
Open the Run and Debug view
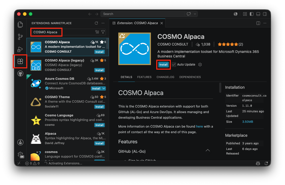(x=20, y=49)
